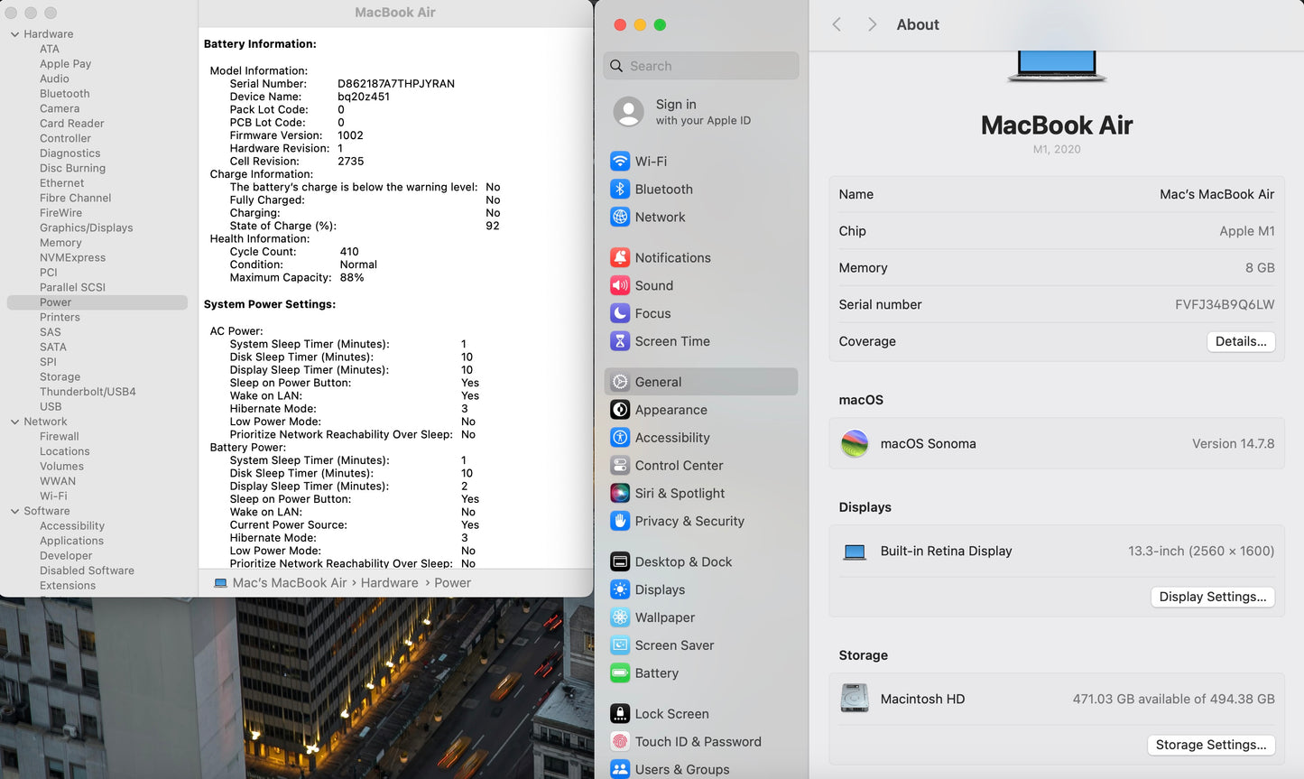
Task: Open the Battery icon in sidebar
Action: [x=620, y=673]
